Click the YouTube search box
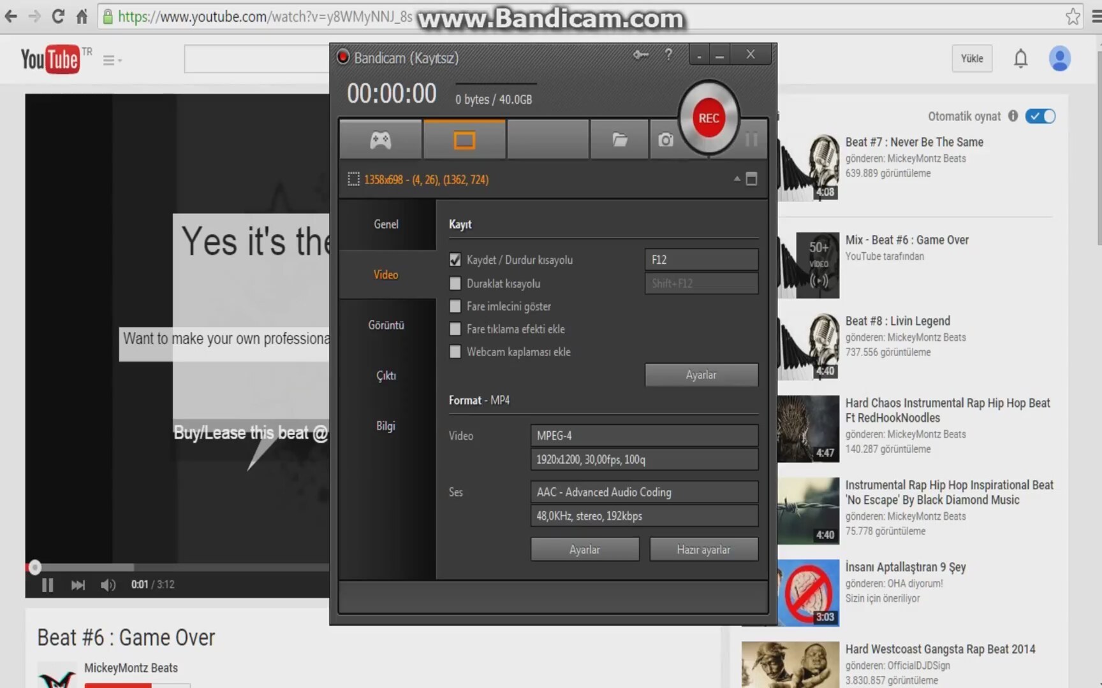The height and width of the screenshot is (688, 1102). (x=257, y=59)
